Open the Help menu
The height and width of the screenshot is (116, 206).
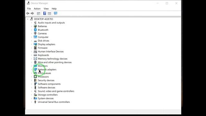pyautogui.click(x=54, y=9)
